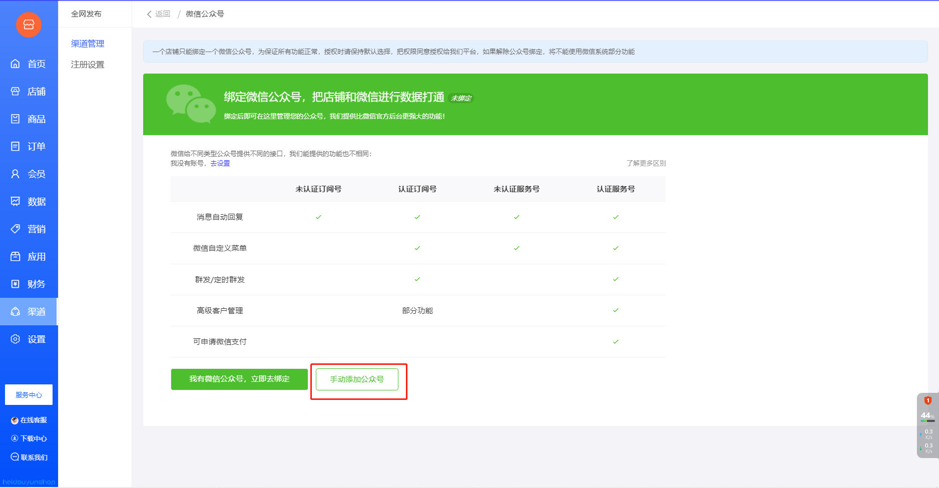
Task: Click the 全网发布 header
Action: coord(86,14)
